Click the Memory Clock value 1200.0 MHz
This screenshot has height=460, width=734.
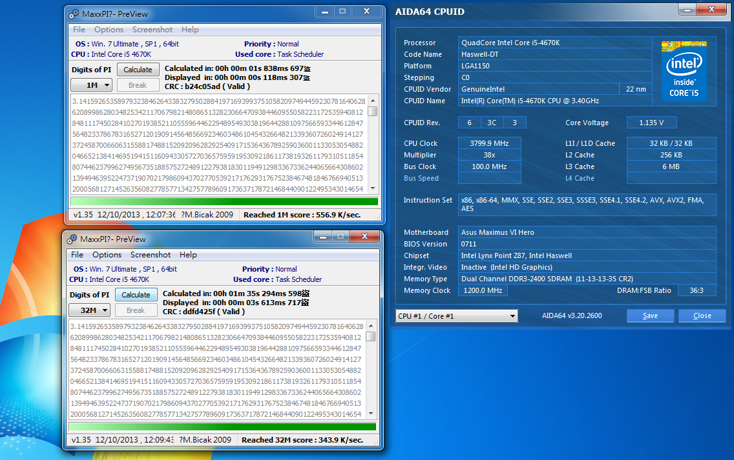point(483,290)
